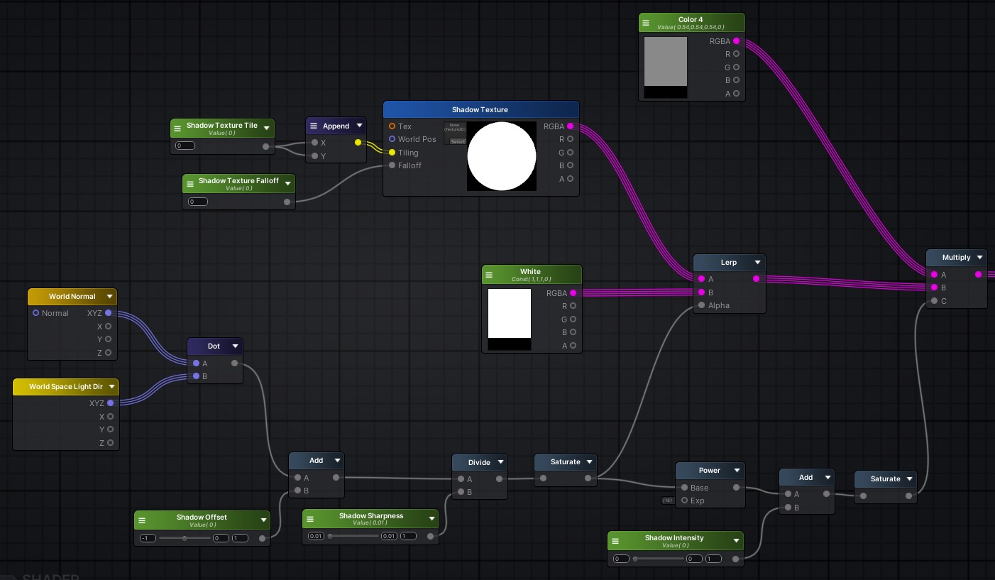Click the Shadow Sharpness node menu icon

tap(309, 519)
